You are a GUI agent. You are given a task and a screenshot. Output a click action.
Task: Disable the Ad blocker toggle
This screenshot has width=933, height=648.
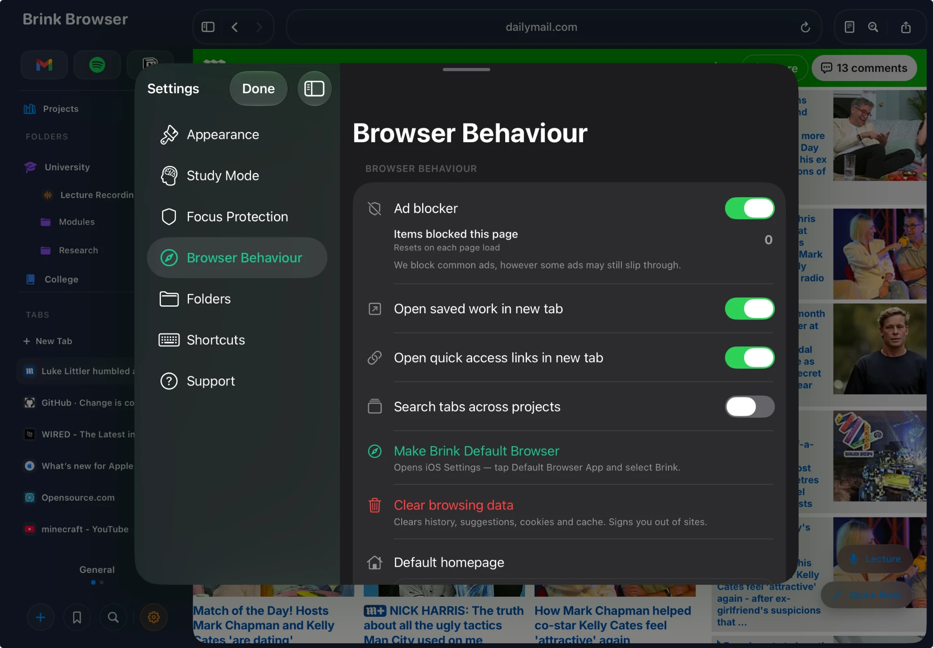coord(750,208)
